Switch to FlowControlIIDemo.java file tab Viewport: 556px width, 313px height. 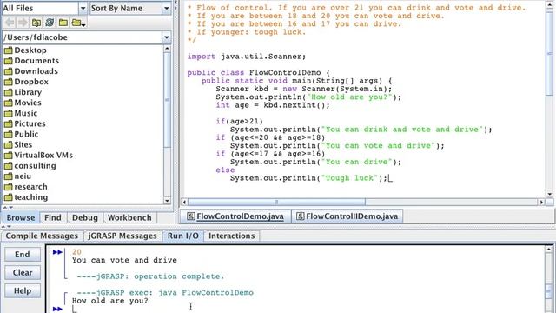point(347,216)
